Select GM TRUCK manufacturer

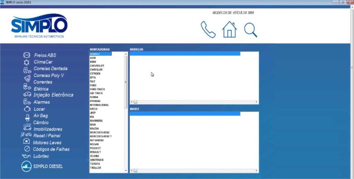click(x=96, y=93)
